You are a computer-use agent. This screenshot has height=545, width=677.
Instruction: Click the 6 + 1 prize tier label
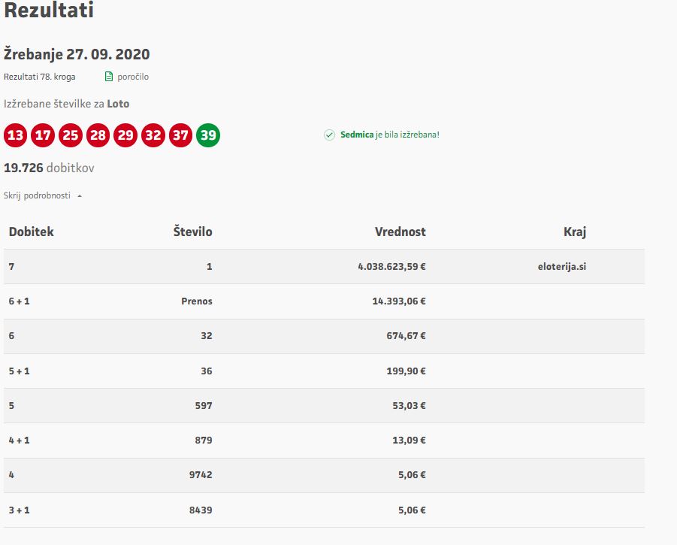tap(19, 301)
